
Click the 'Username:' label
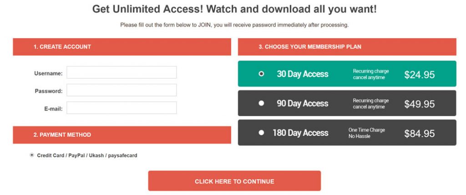click(x=48, y=73)
